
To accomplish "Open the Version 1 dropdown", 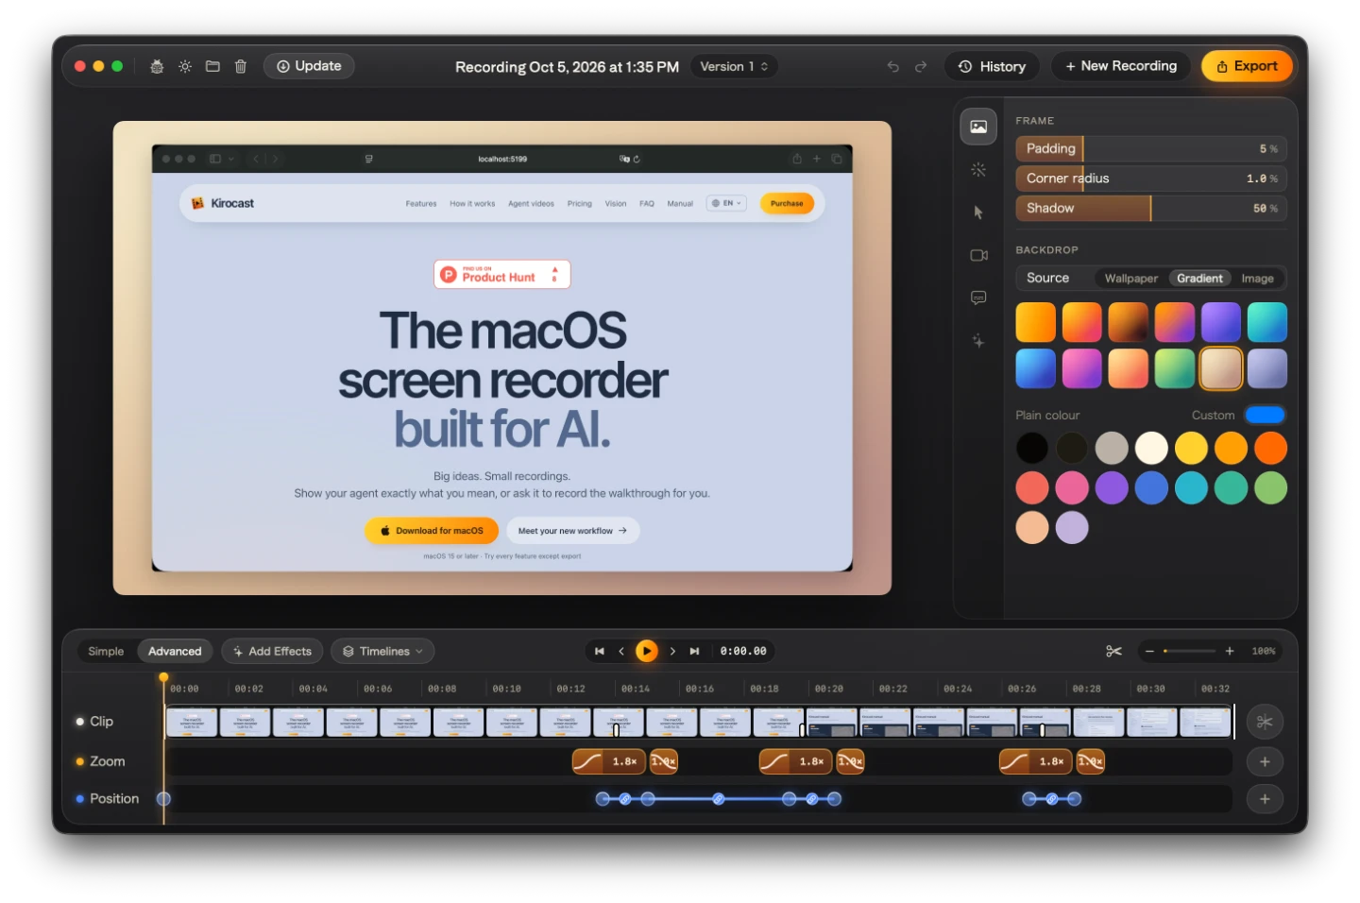I will (734, 66).
